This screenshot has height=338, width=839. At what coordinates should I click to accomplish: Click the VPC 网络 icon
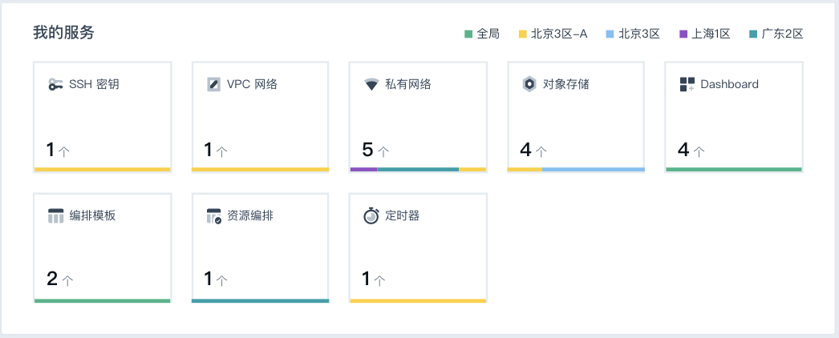click(213, 84)
